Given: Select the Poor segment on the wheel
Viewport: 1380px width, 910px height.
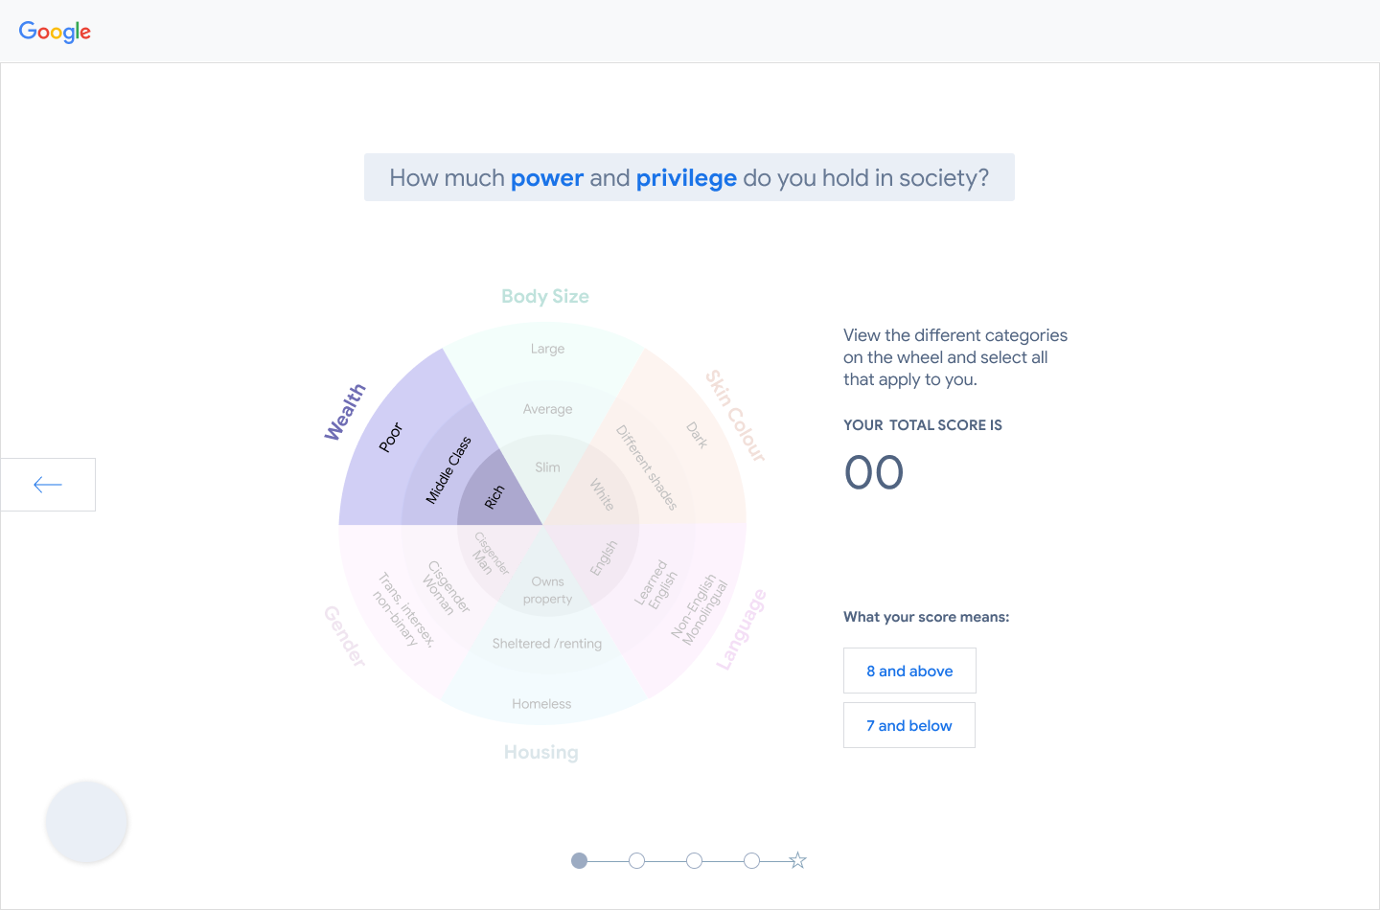Looking at the screenshot, I should coord(391,438).
